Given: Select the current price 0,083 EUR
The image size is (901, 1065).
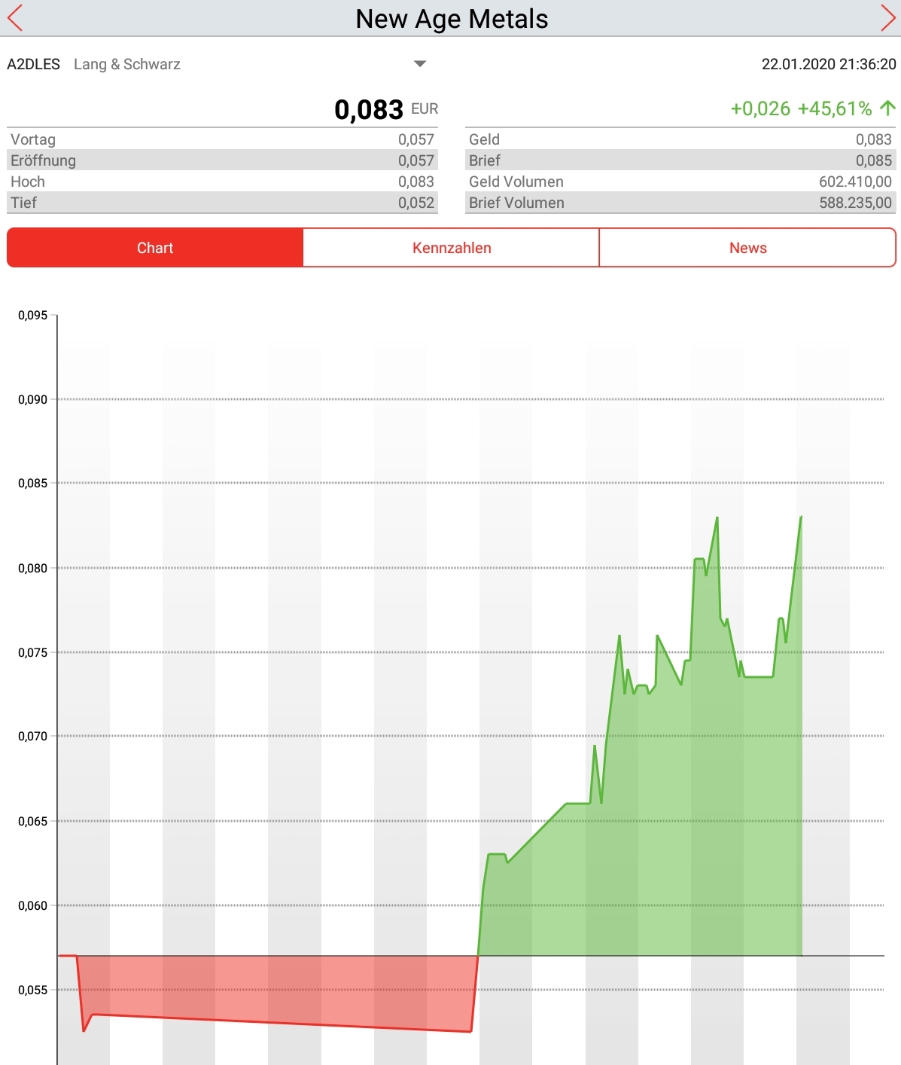Looking at the screenshot, I should click(386, 109).
